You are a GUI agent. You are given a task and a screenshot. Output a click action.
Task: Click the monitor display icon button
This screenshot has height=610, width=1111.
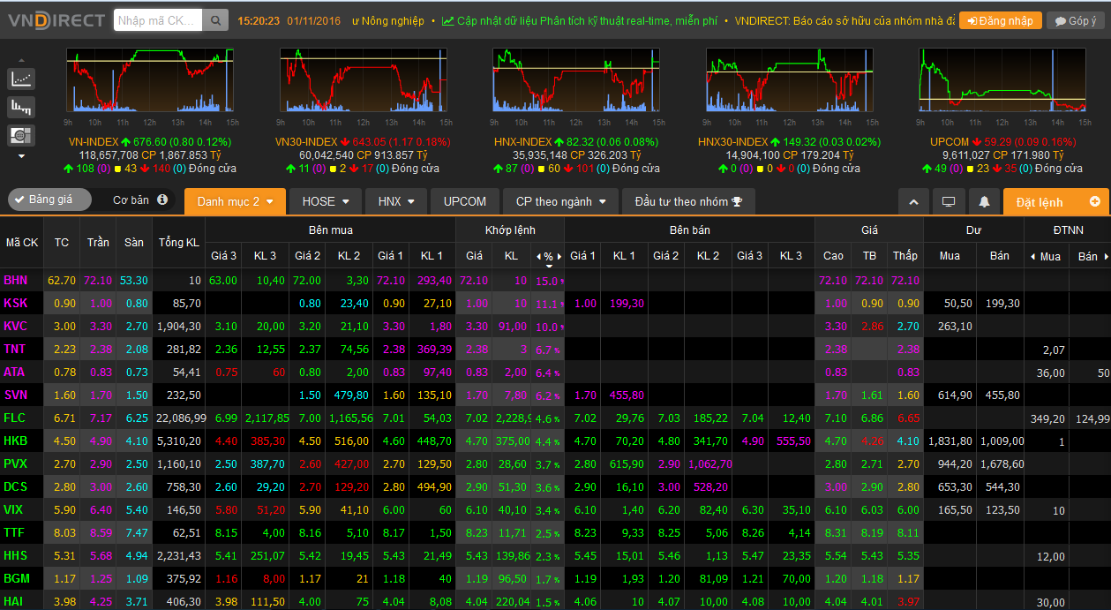click(x=949, y=201)
